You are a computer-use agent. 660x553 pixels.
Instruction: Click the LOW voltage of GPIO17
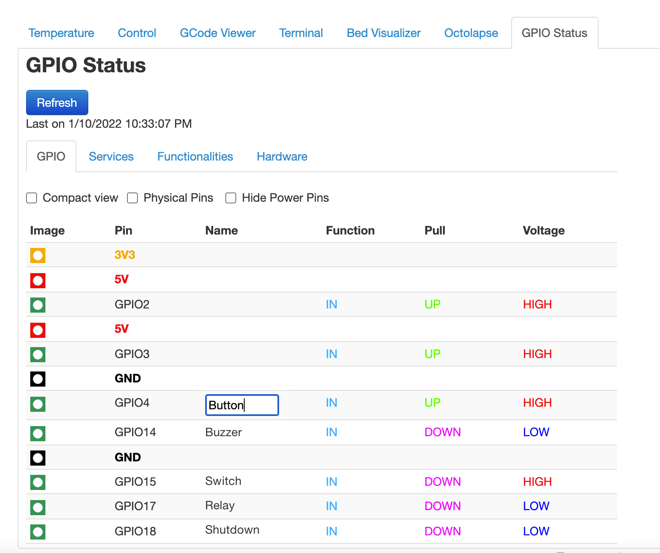point(536,506)
